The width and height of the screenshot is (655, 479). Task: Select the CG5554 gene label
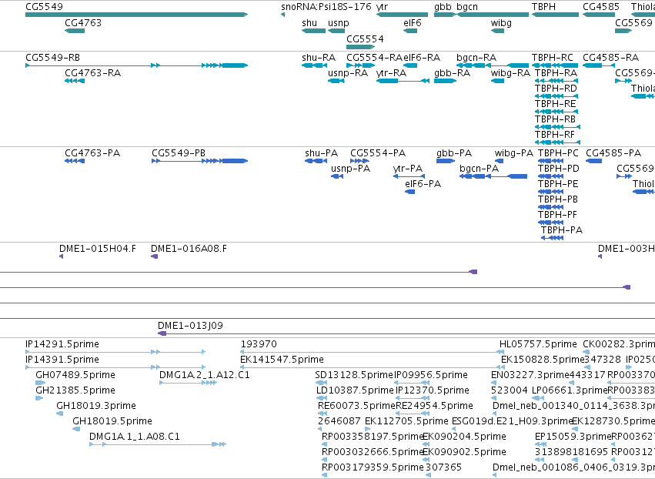365,39
